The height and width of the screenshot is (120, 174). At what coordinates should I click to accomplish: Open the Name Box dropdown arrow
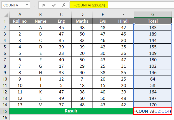click(x=27, y=5)
